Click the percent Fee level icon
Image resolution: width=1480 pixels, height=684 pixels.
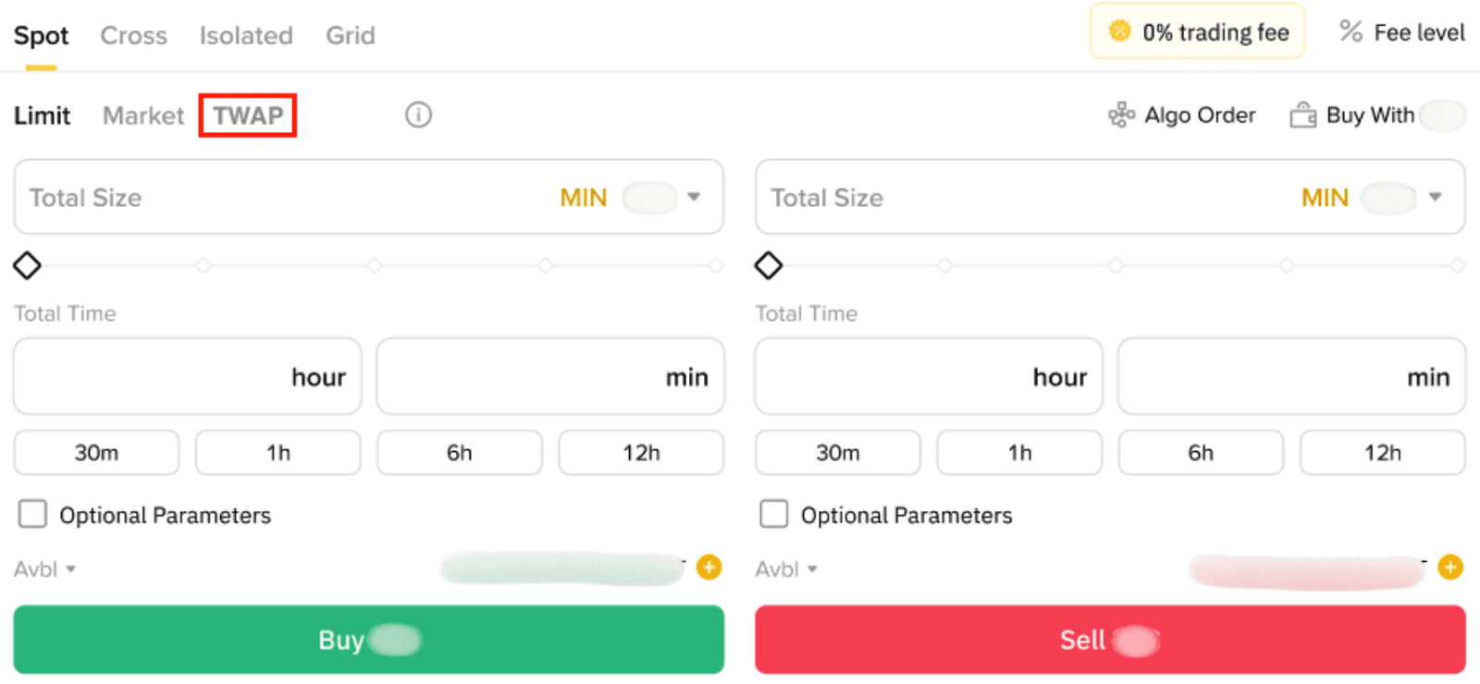pyautogui.click(x=1350, y=32)
